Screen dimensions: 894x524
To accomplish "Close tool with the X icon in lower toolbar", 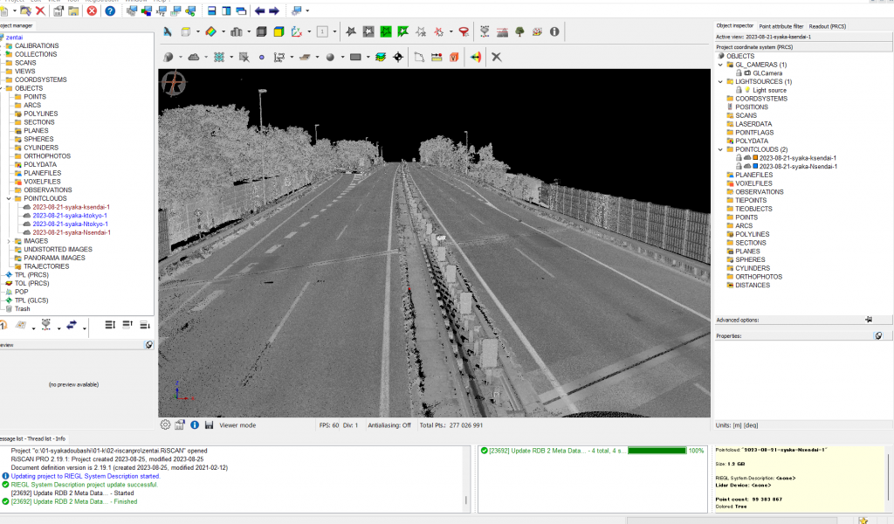I will (x=497, y=57).
